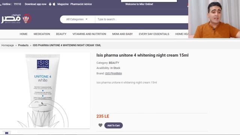This screenshot has height=135, width=240.
Task: Click the Add To Cart button
Action: (113, 125)
